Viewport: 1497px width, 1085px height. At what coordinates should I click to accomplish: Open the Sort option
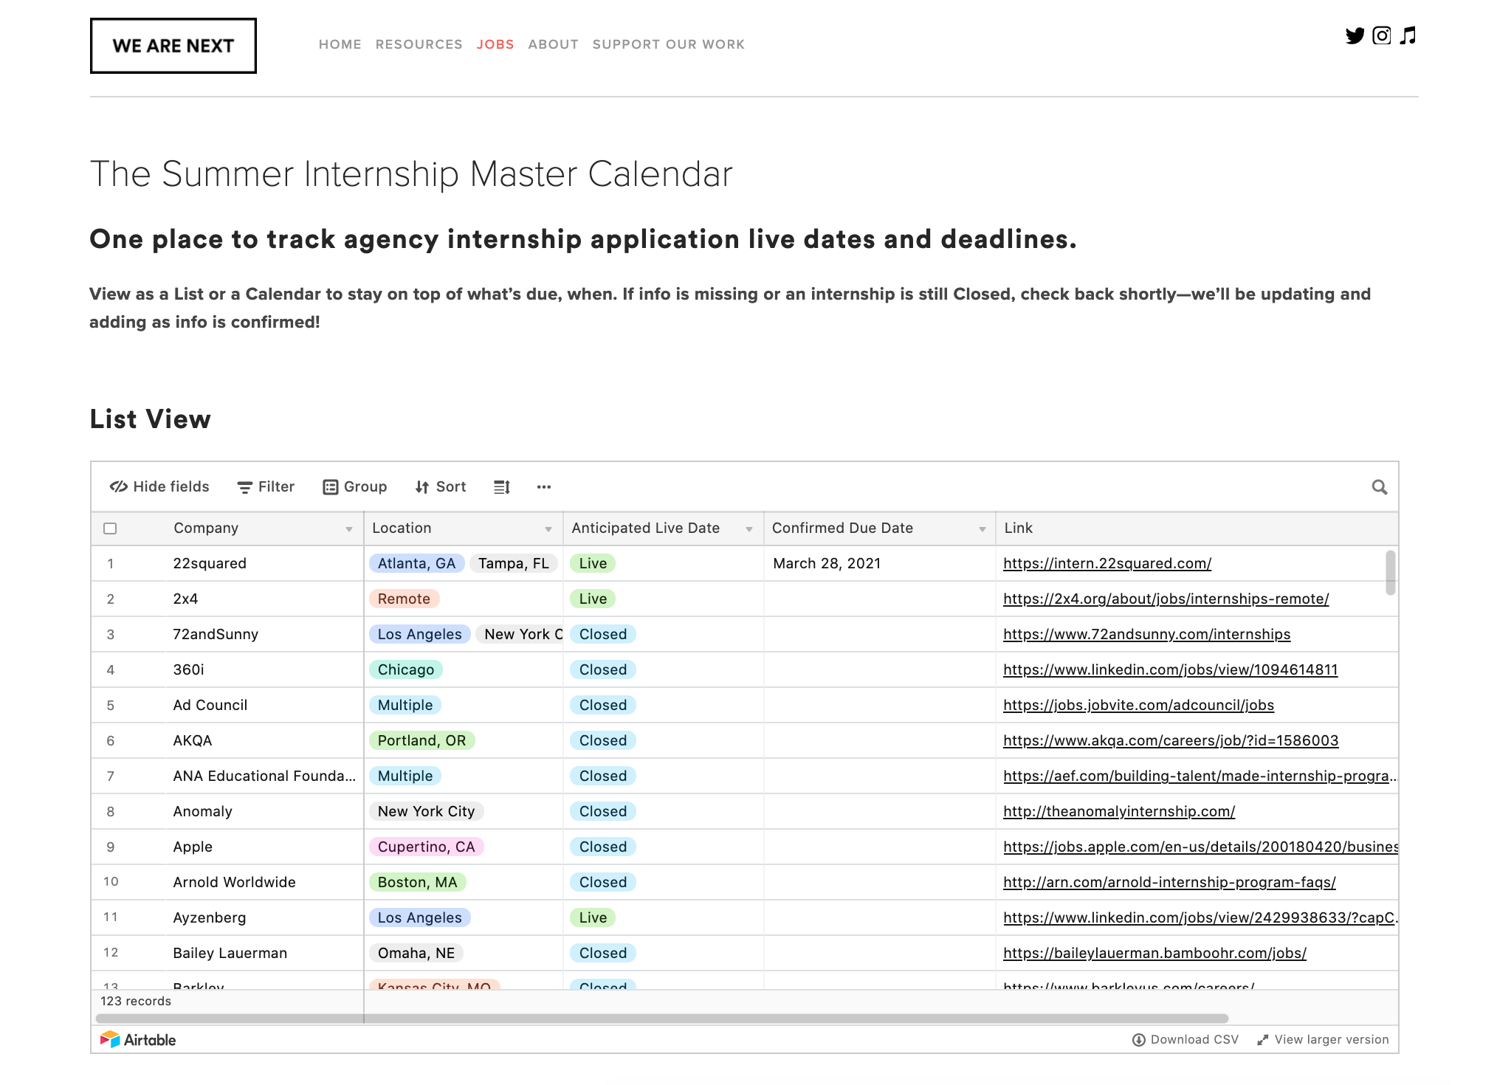441,486
